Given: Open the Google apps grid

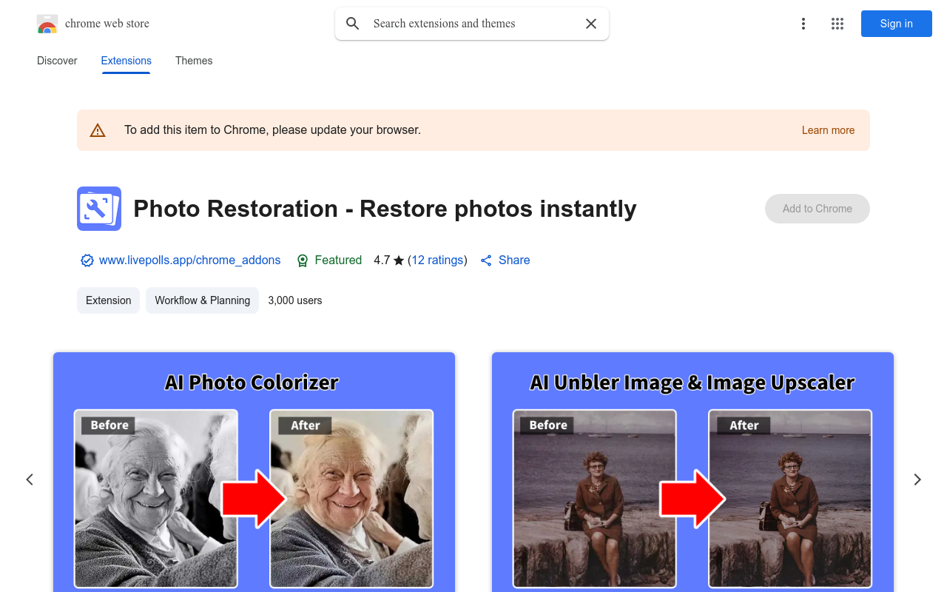Looking at the screenshot, I should tap(838, 24).
